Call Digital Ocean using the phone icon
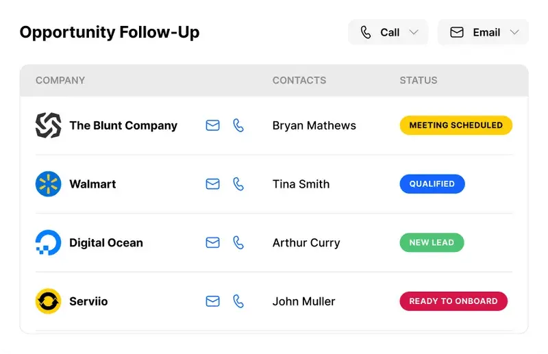This screenshot has width=548, height=354. click(238, 242)
